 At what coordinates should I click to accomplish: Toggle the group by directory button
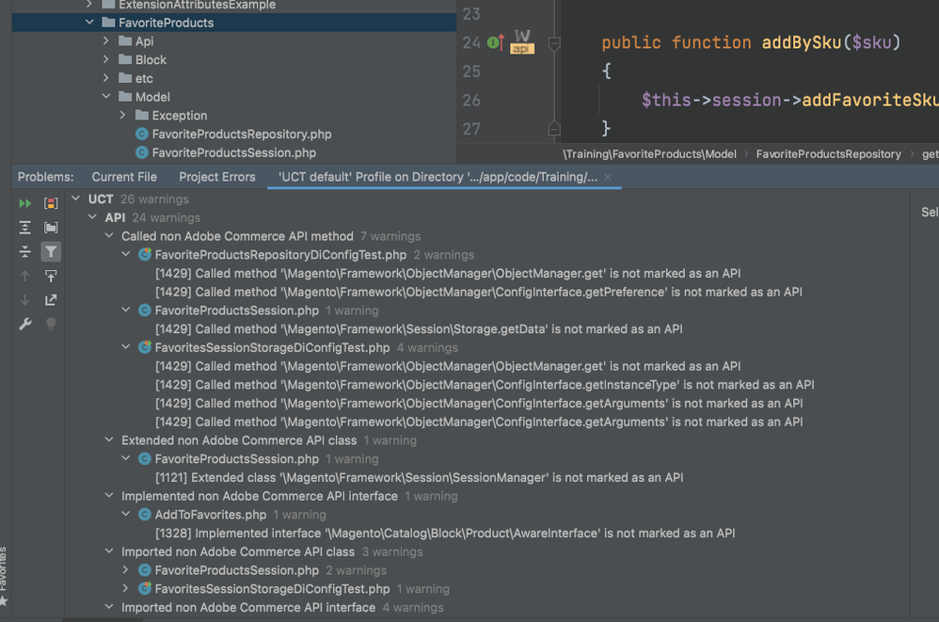51,228
